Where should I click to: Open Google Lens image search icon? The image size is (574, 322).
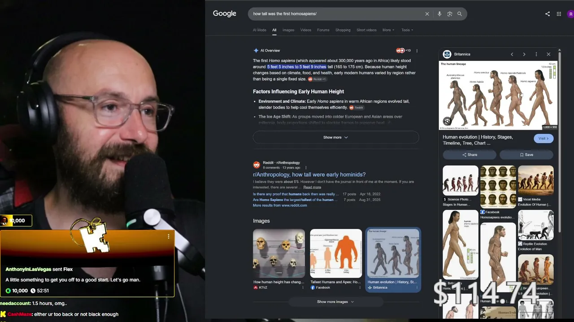pos(449,14)
